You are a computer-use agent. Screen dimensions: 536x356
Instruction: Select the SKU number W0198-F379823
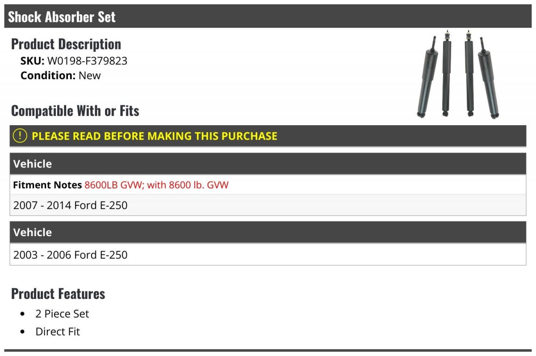(x=87, y=61)
